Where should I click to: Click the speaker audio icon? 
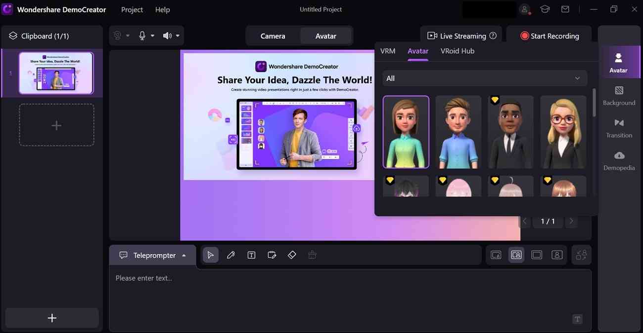point(167,36)
